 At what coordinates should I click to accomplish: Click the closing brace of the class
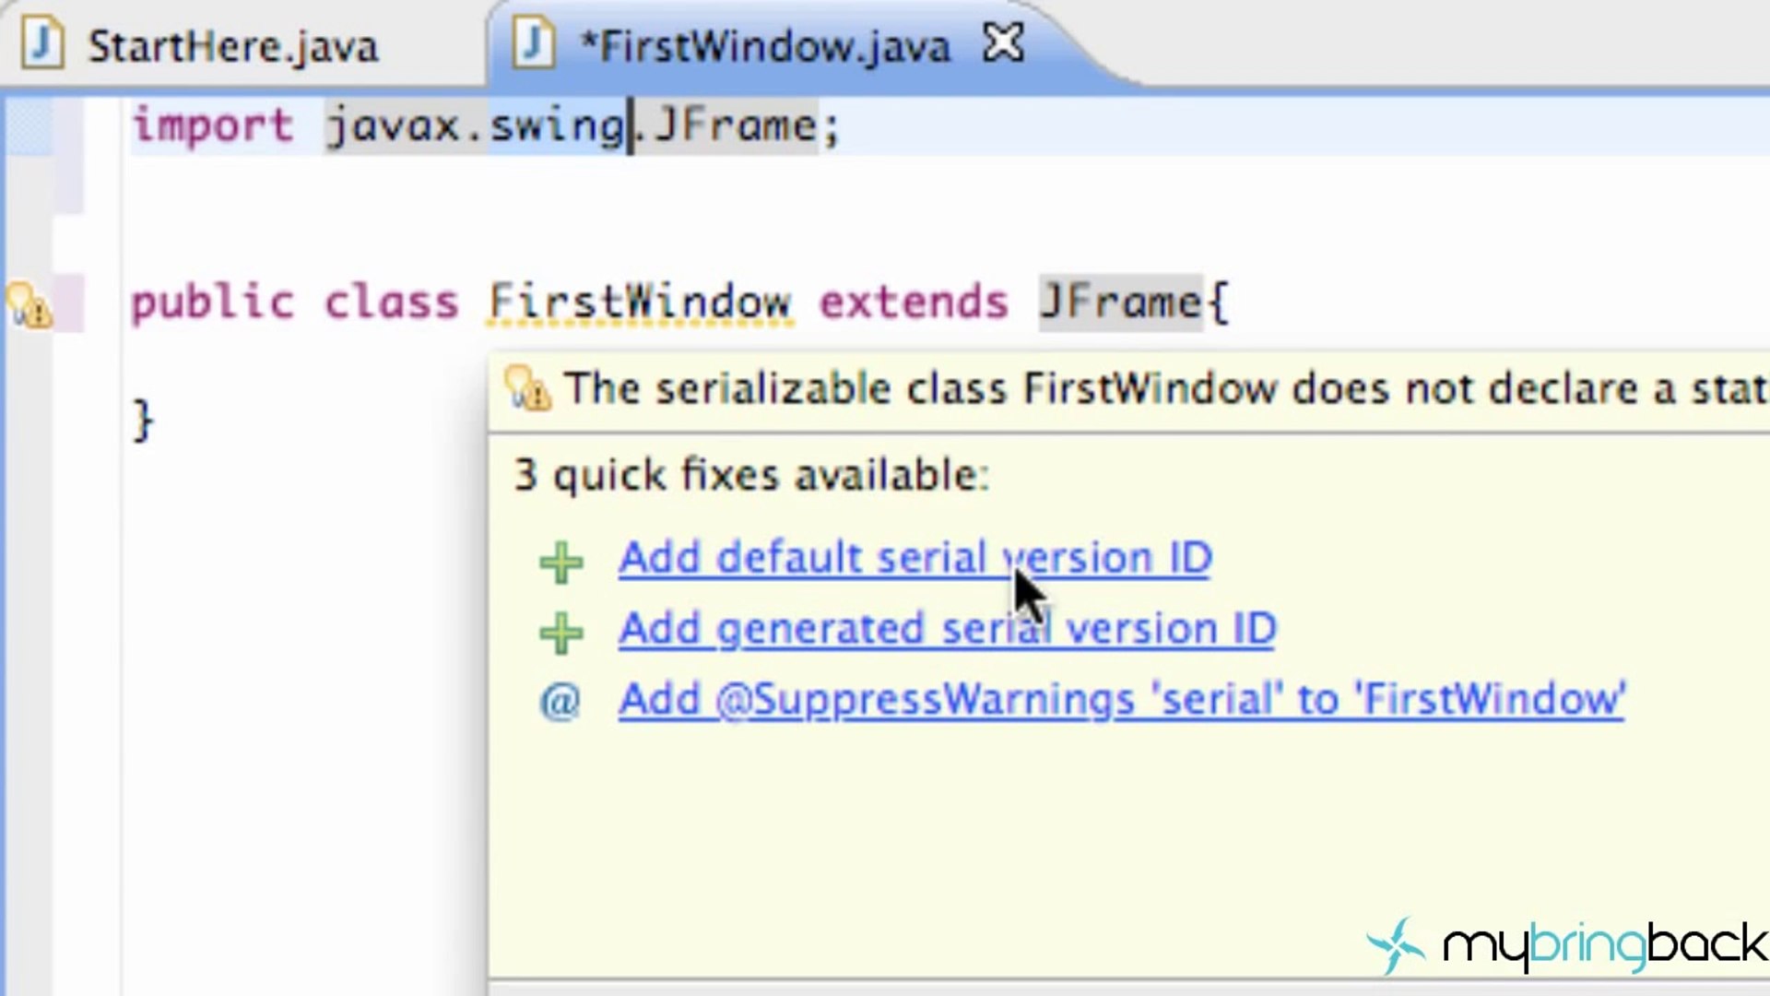point(143,421)
